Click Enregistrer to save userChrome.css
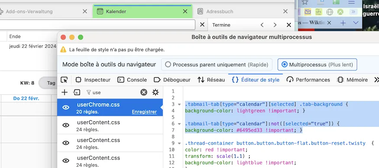Screen dimensions: 379x168 pos(144,112)
